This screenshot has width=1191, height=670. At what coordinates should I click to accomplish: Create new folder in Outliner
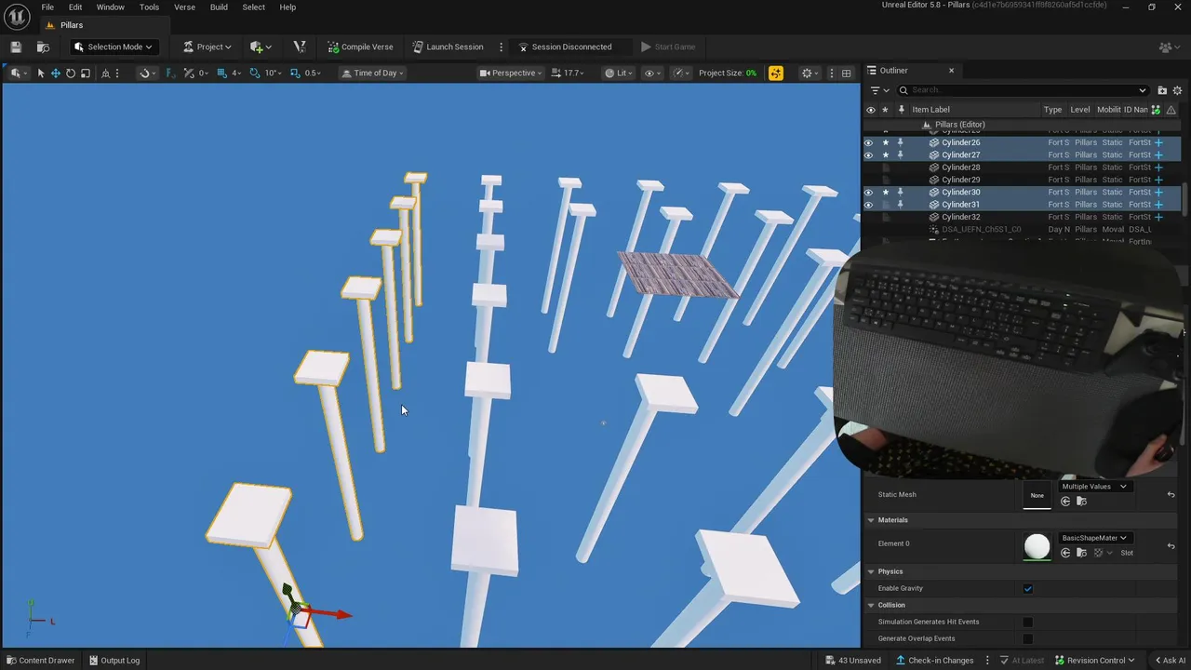click(1162, 90)
